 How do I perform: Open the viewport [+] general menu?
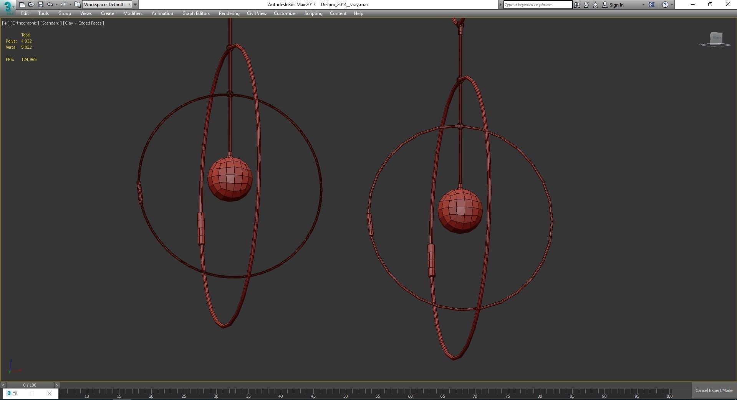point(5,23)
